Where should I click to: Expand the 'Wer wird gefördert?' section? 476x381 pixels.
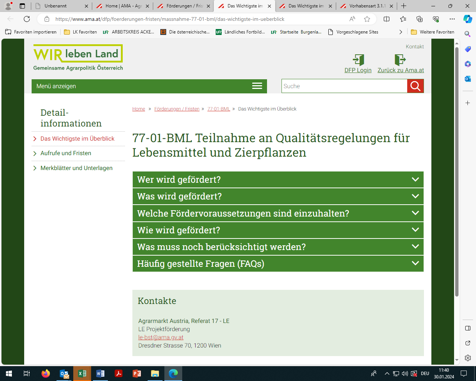(278, 180)
